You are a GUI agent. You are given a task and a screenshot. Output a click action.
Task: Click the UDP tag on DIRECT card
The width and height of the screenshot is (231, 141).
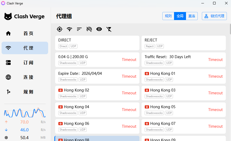[x=73, y=46]
